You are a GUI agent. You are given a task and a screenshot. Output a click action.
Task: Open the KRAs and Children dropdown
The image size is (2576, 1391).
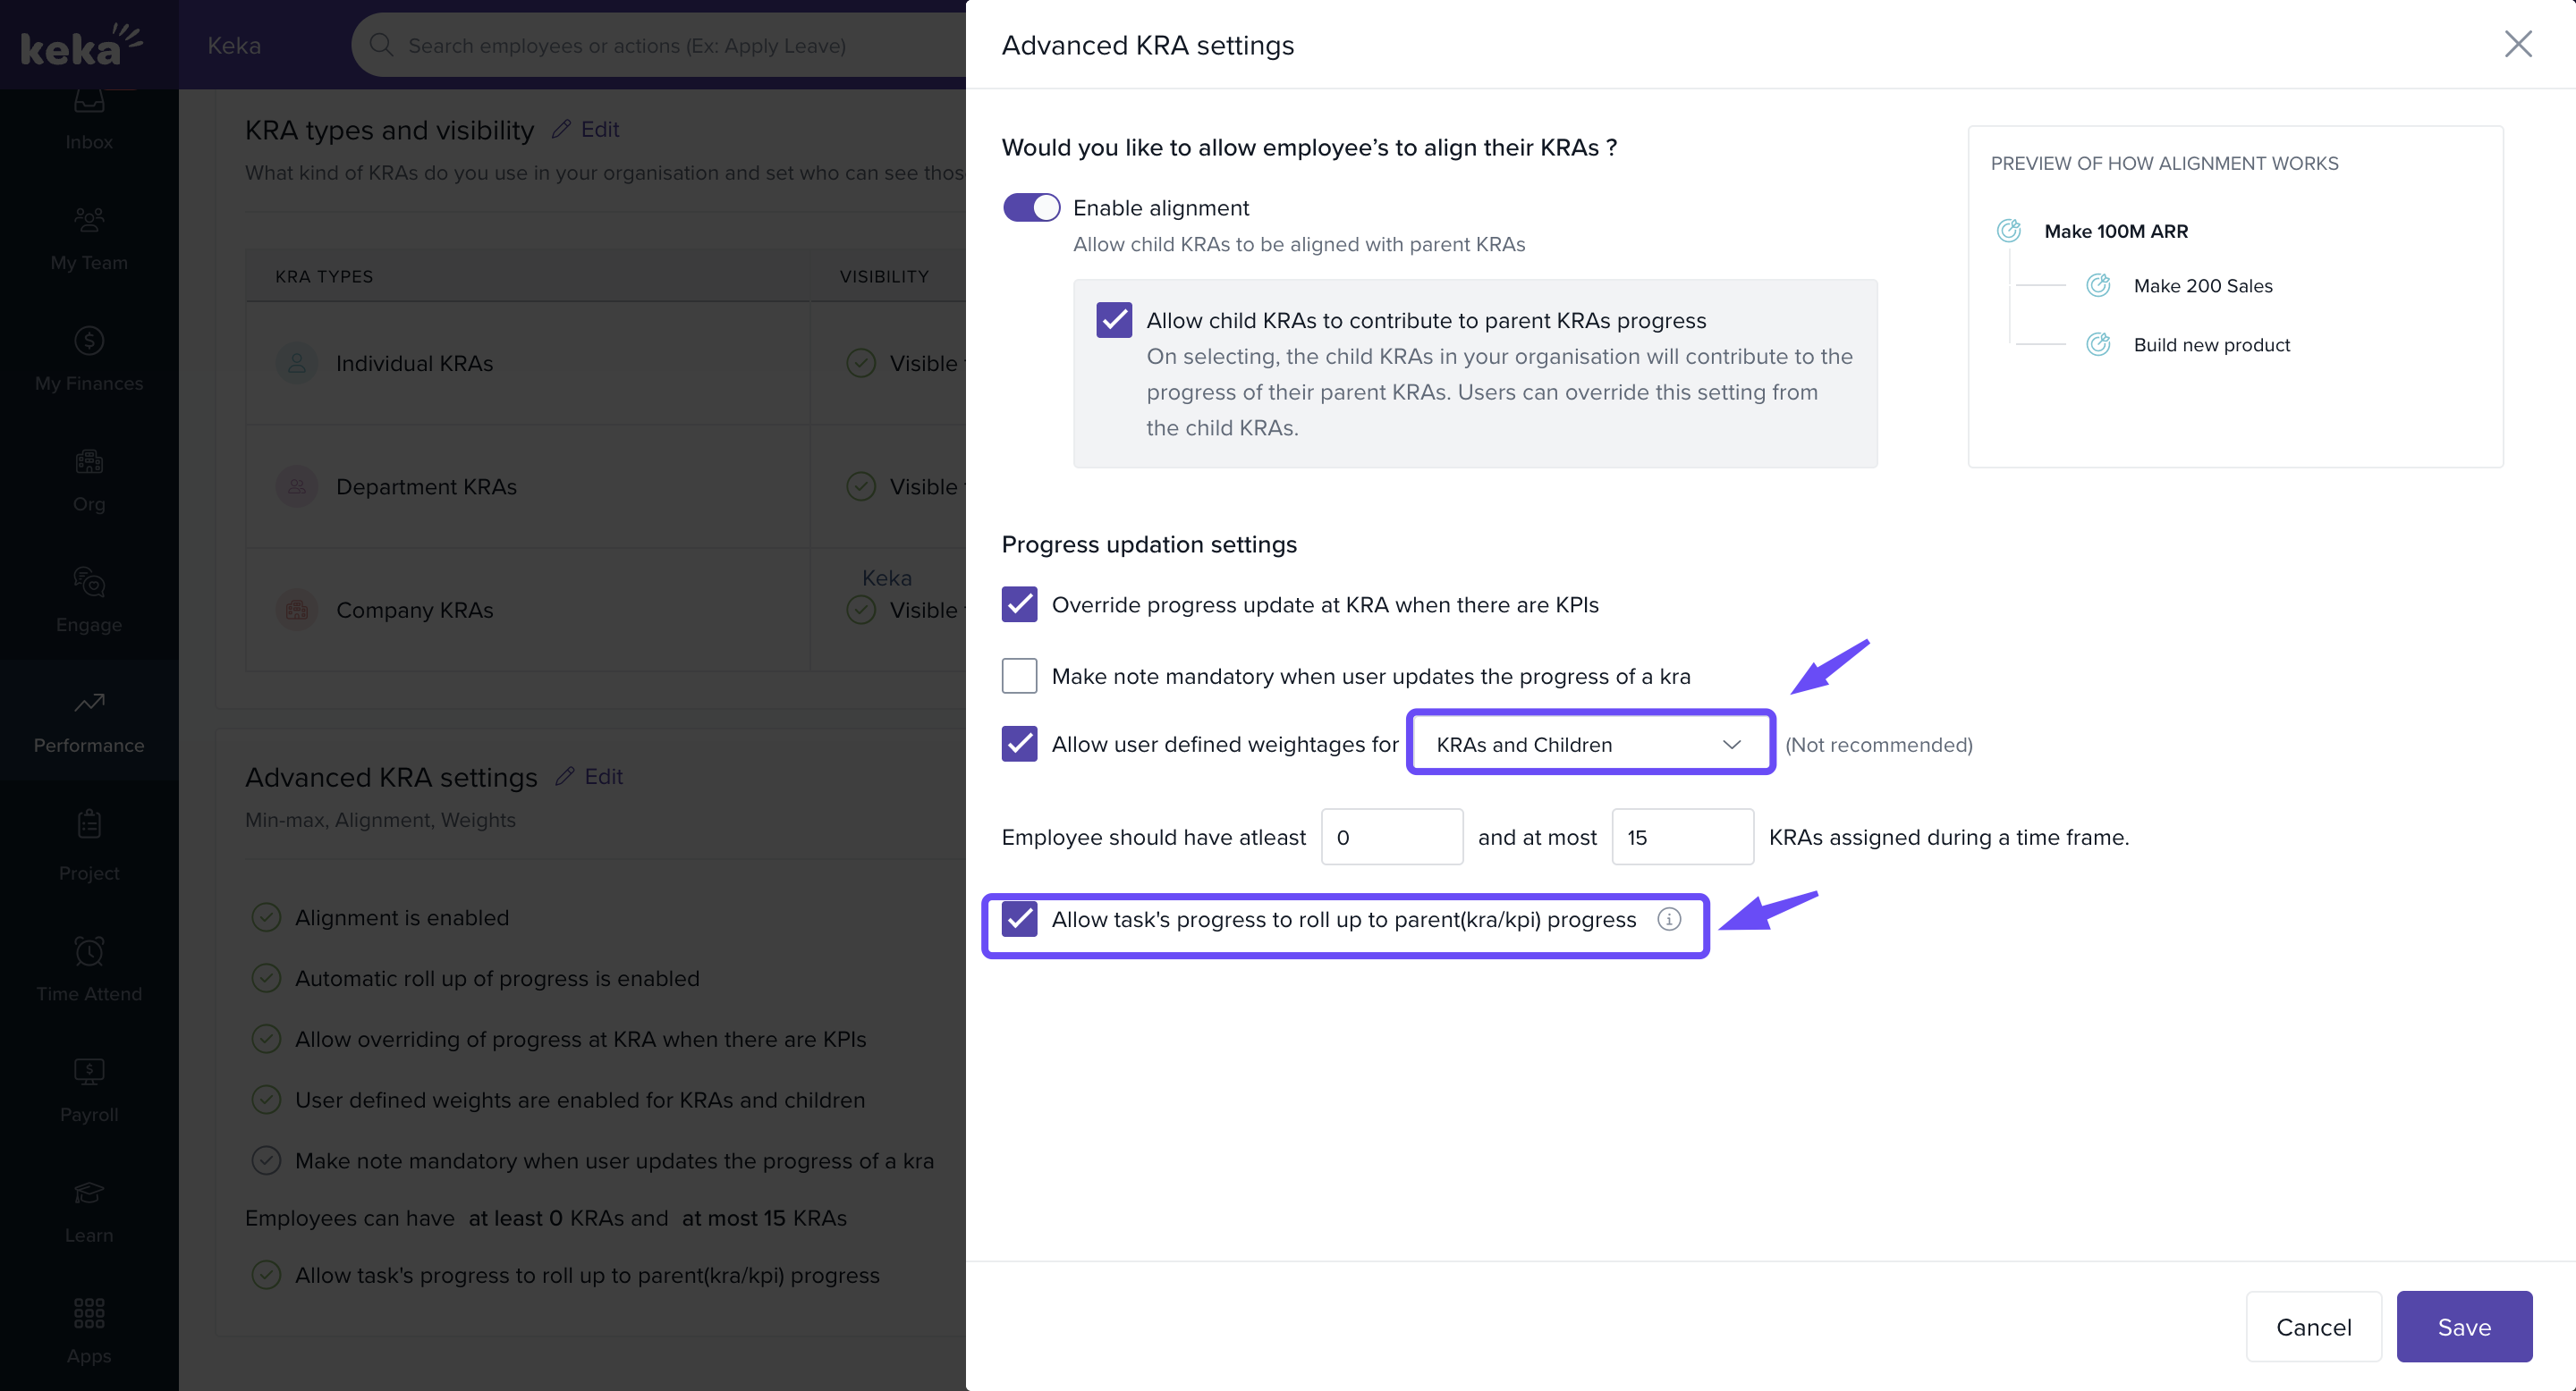[1589, 745]
